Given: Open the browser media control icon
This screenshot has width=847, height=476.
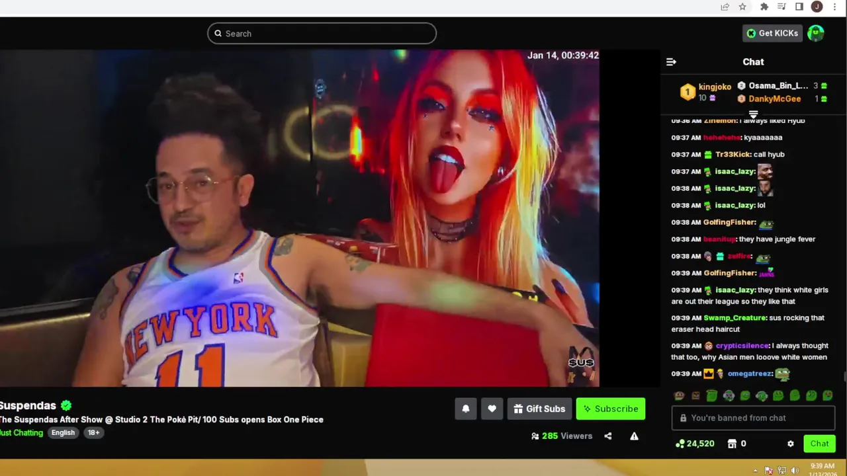Looking at the screenshot, I should pos(781,7).
